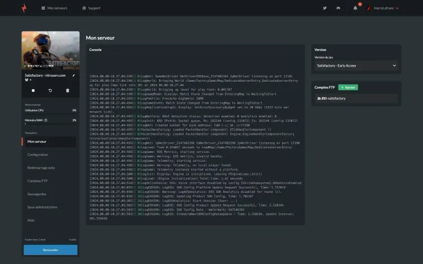Click the Console heading
The height and width of the screenshot is (264, 423).
click(x=95, y=50)
